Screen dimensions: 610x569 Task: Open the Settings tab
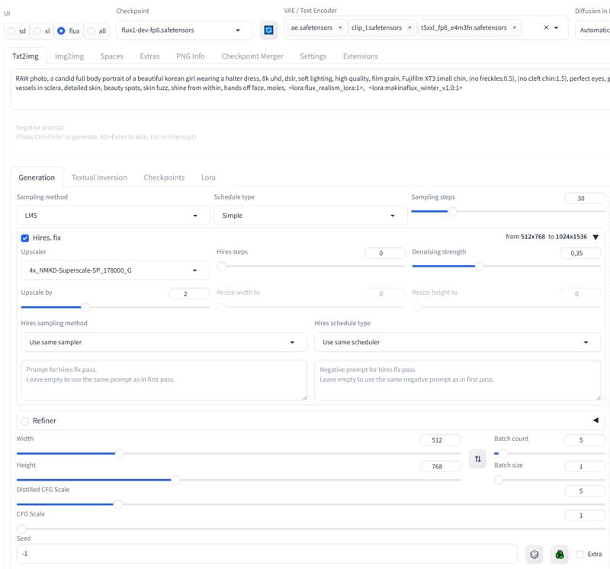(x=313, y=56)
